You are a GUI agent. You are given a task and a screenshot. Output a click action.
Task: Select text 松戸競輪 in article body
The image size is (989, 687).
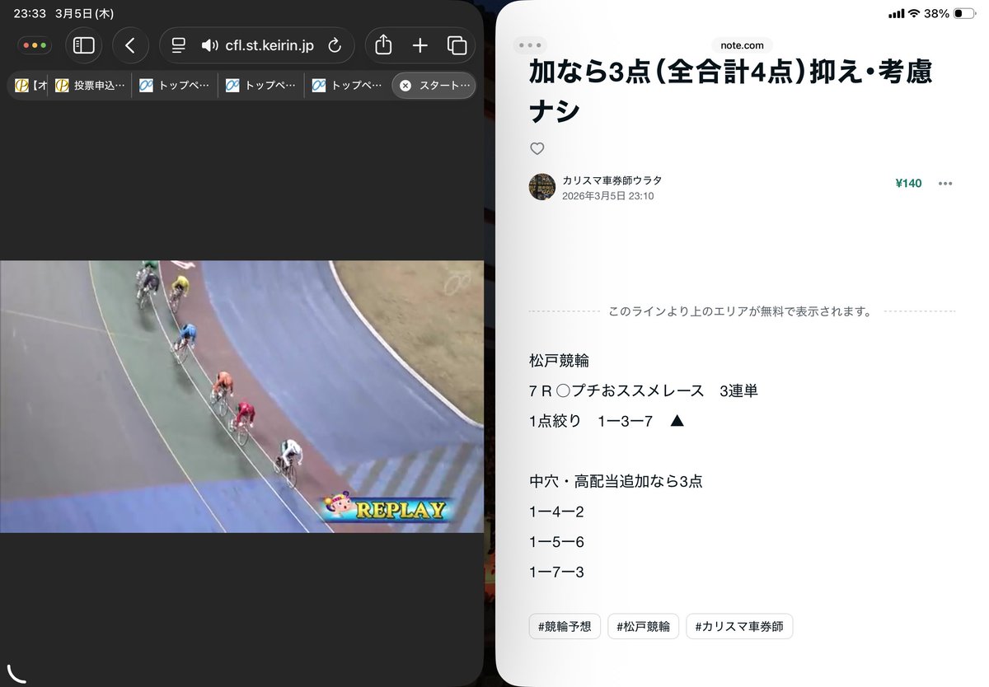[x=559, y=361]
